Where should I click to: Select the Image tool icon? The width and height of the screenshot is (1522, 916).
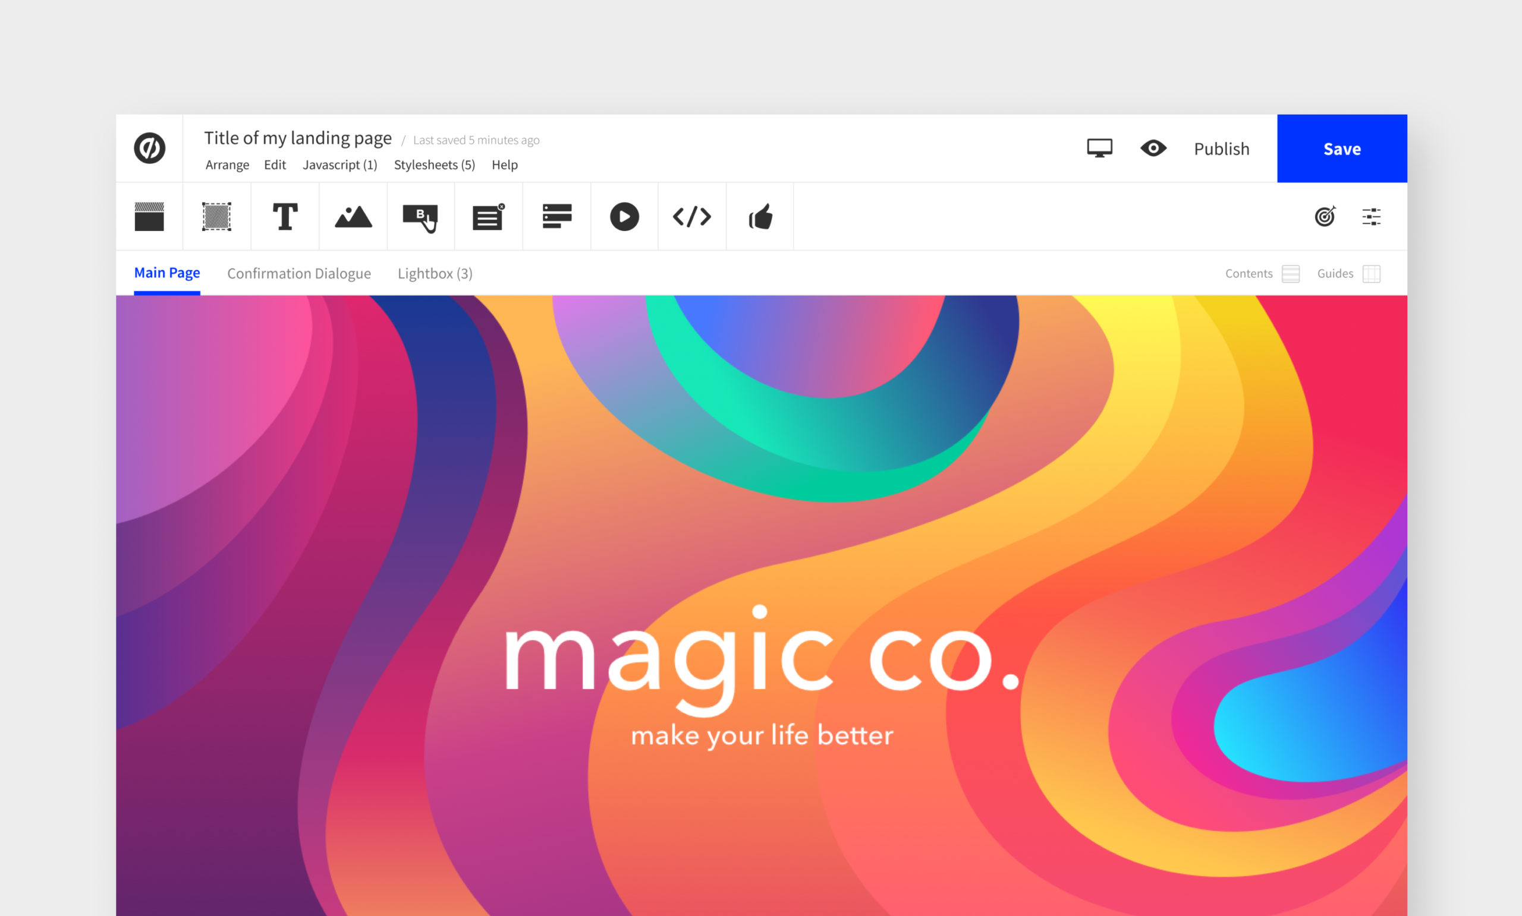pos(353,217)
